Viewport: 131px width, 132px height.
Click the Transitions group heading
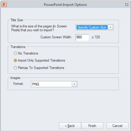tap(18, 47)
